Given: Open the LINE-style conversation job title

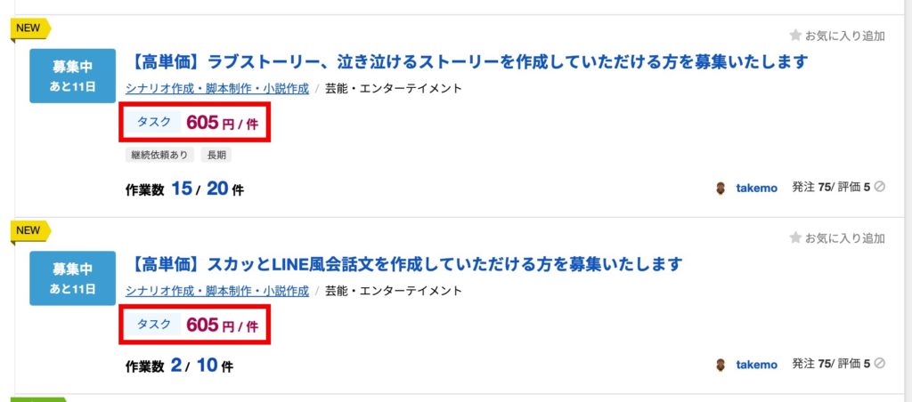Looking at the screenshot, I should [403, 264].
